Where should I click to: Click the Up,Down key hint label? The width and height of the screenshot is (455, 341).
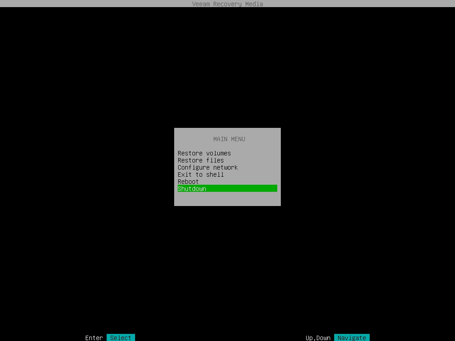[x=318, y=338]
